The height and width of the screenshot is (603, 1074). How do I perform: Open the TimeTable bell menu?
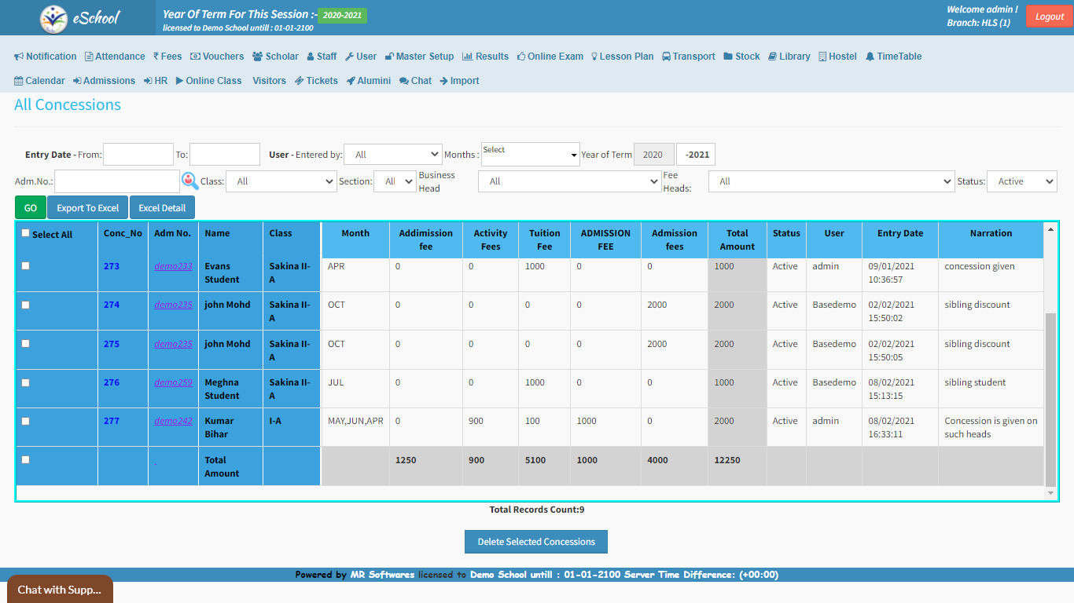pyautogui.click(x=893, y=57)
